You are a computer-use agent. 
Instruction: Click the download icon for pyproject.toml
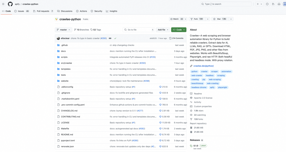(x=160, y=141)
